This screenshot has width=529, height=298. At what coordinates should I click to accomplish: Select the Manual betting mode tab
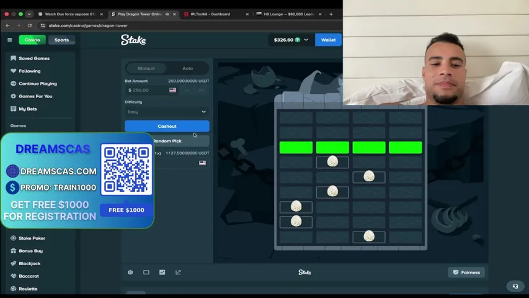click(x=146, y=68)
